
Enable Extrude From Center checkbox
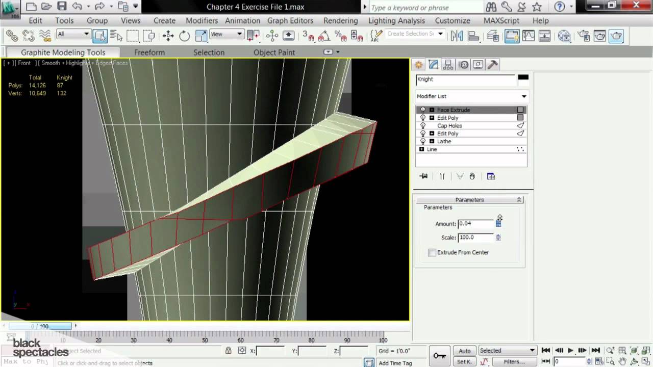point(432,252)
